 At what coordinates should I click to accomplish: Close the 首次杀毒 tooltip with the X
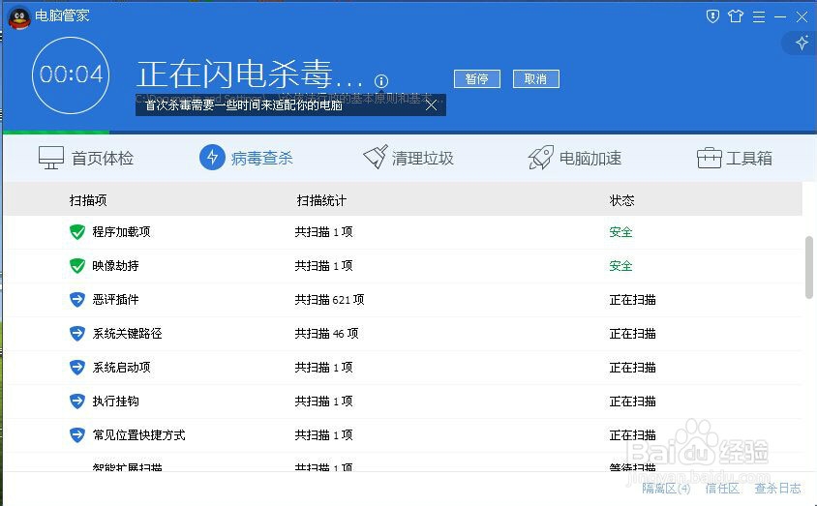[431, 105]
